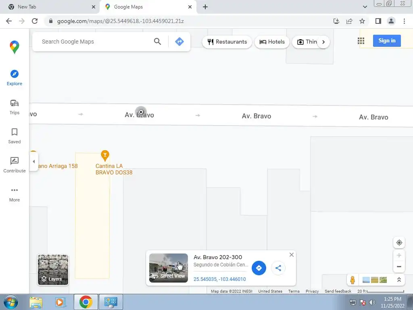Open the Contribute section

coord(15,165)
